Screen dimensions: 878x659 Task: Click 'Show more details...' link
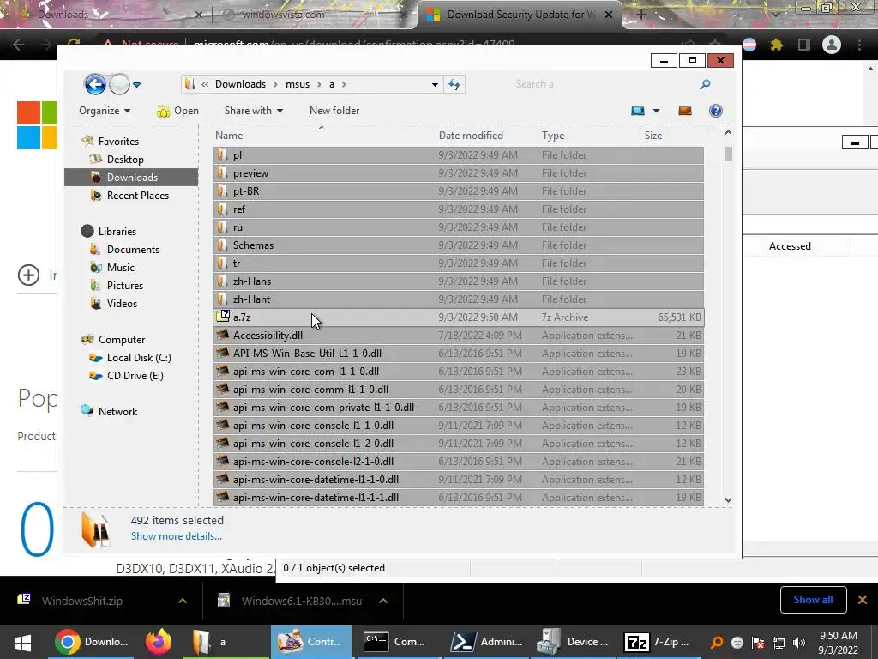177,536
